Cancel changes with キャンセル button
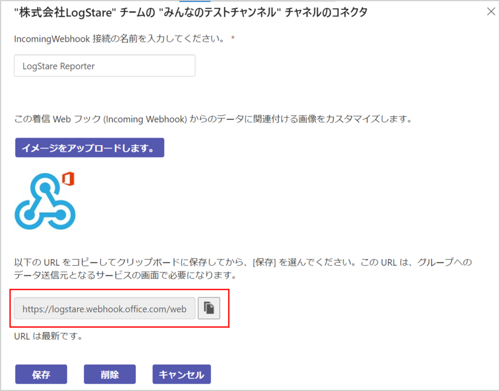This screenshot has height=391, width=500. (181, 374)
